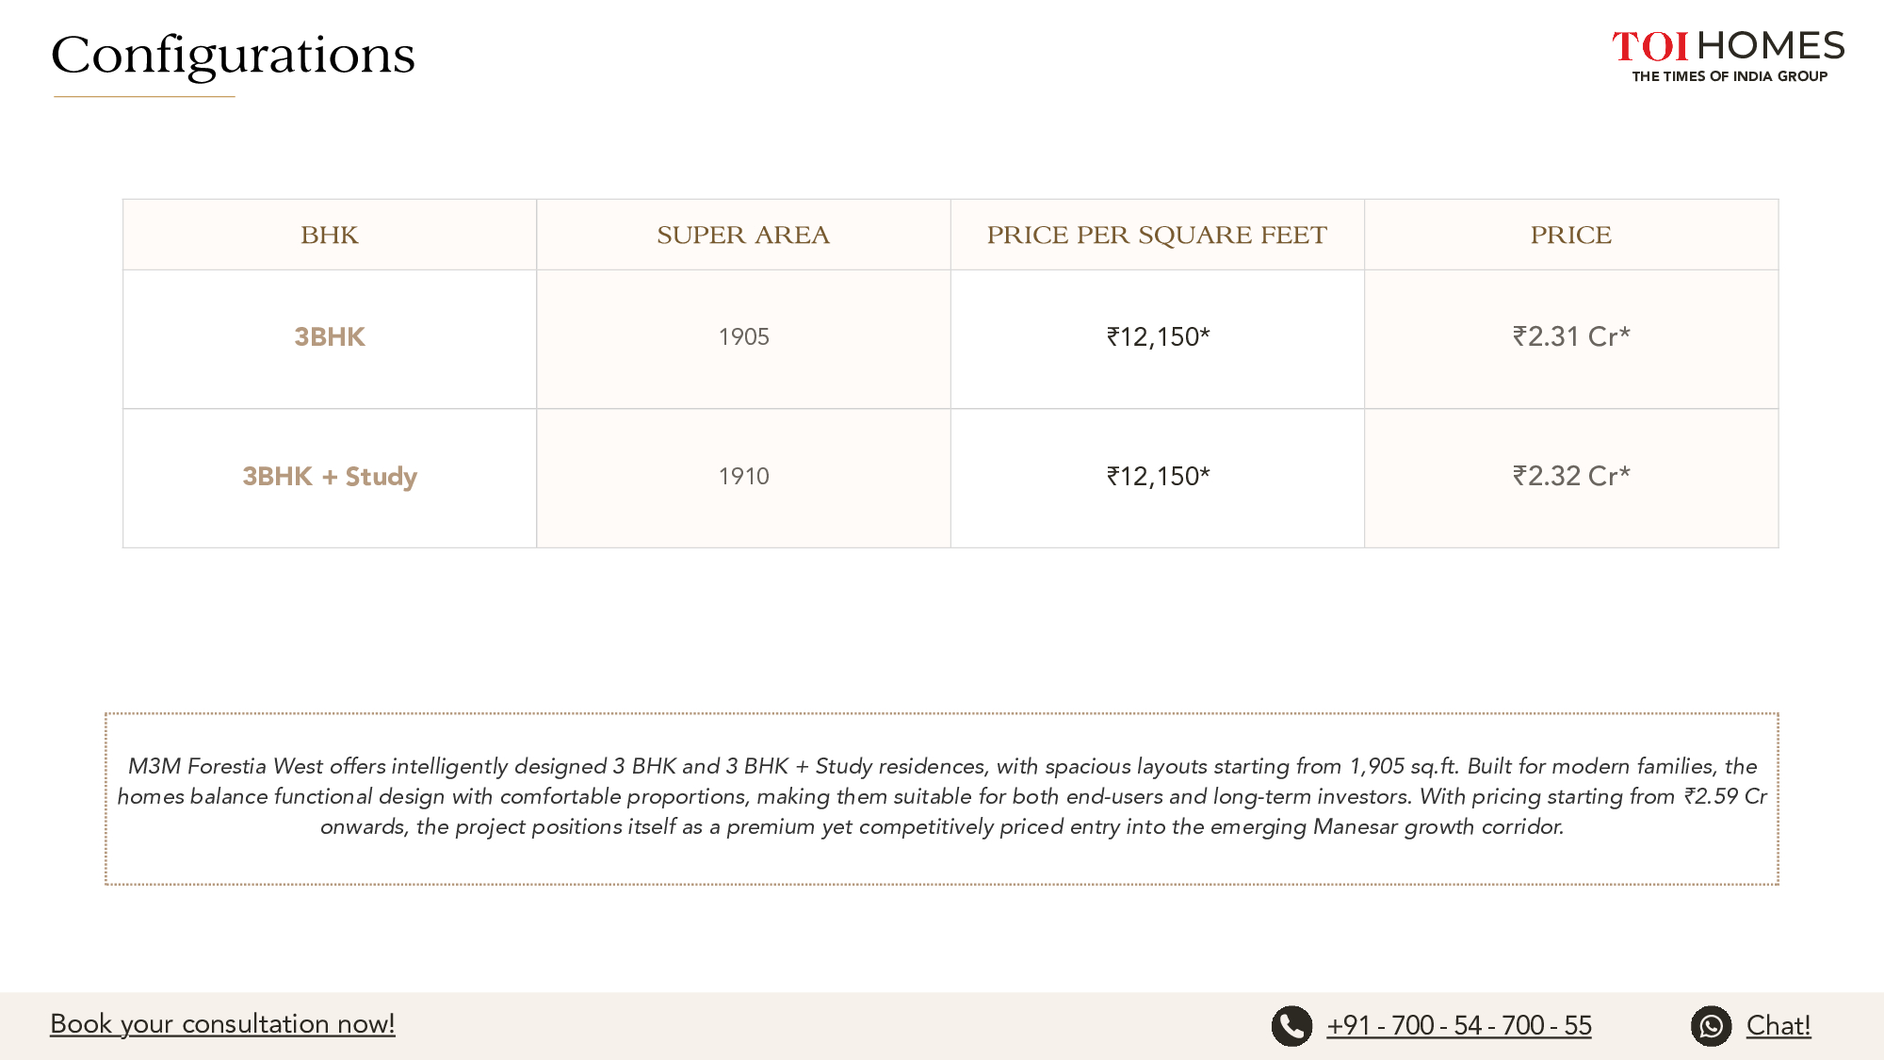Click the WhatsApp chat icon
The height and width of the screenshot is (1060, 1884).
point(1711,1026)
